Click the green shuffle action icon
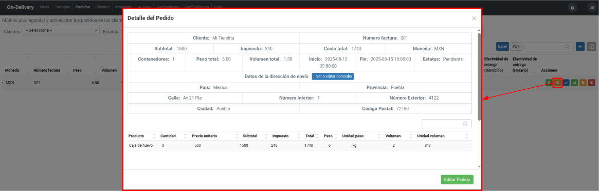This screenshot has height=191, width=599. [574, 82]
